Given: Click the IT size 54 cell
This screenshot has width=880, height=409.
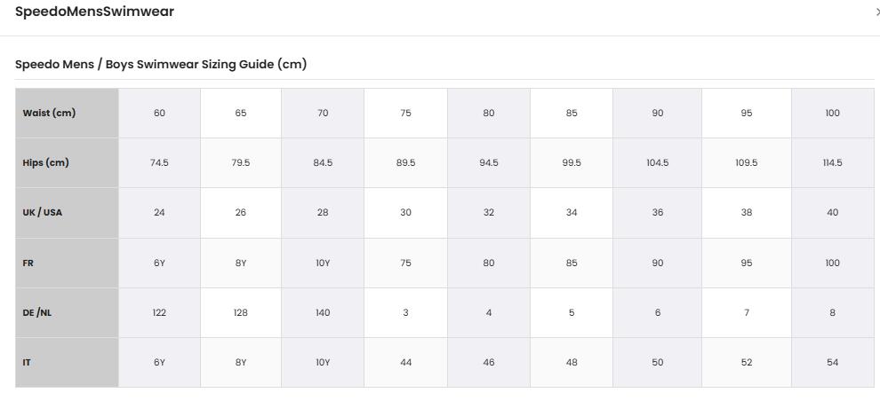Looking at the screenshot, I should click(x=832, y=363).
